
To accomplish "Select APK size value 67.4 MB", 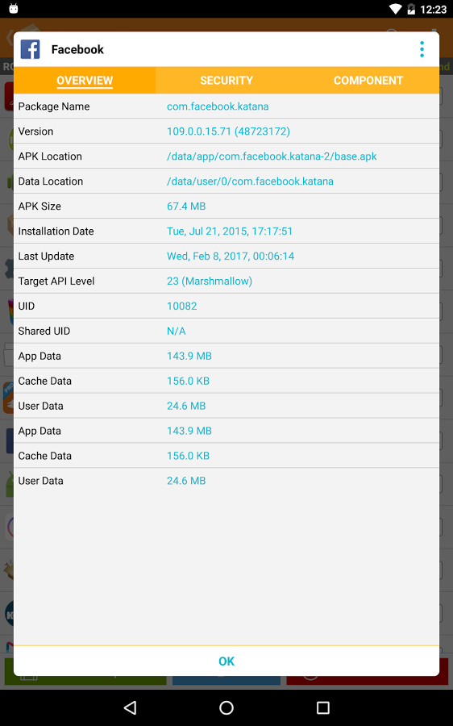I will point(186,206).
